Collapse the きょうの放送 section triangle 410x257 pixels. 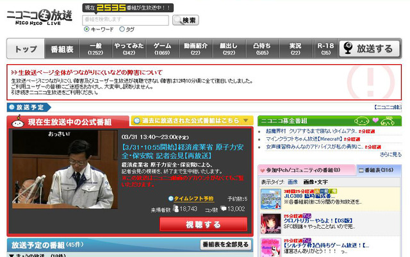click(x=12, y=256)
